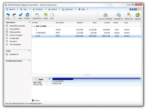
Task: Click the C: OS (NTFS) disk map block
Action: tap(96, 81)
